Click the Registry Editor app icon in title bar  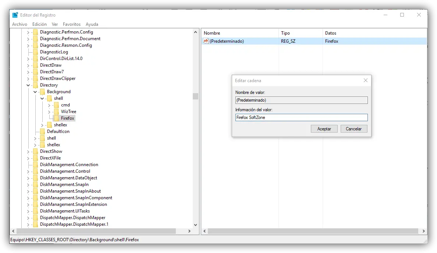(x=15, y=15)
